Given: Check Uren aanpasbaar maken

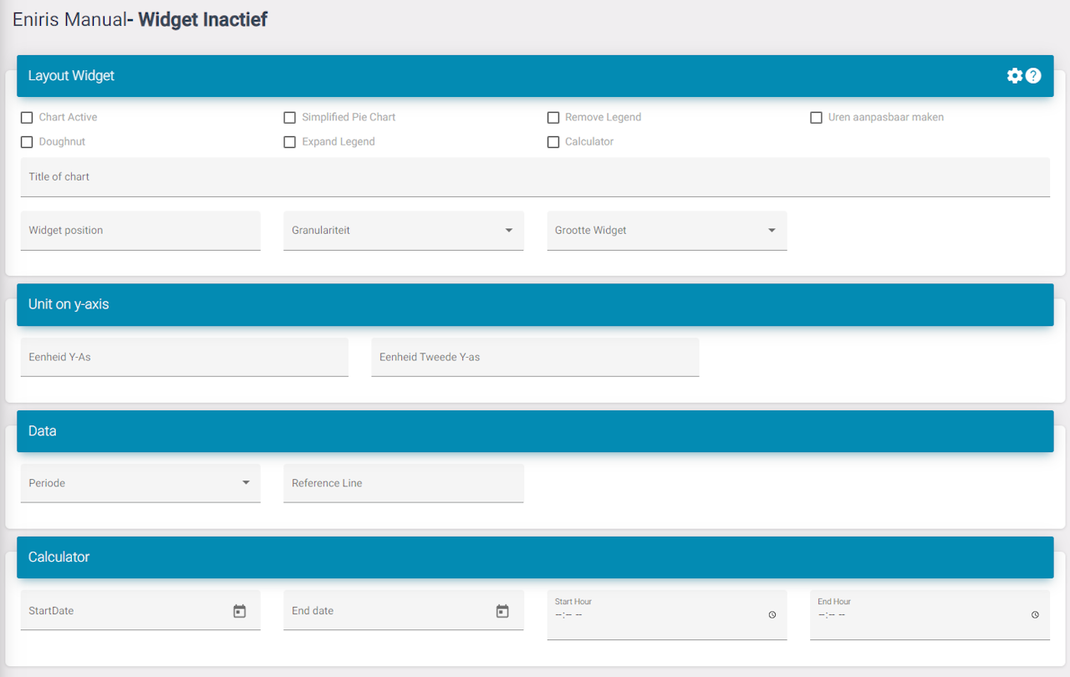Looking at the screenshot, I should (816, 118).
